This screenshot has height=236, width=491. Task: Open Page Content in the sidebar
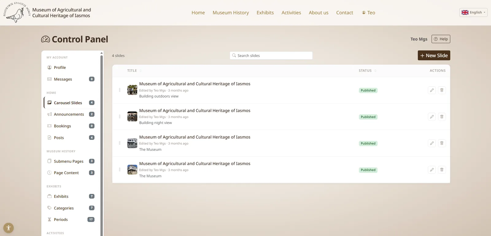pos(71,173)
